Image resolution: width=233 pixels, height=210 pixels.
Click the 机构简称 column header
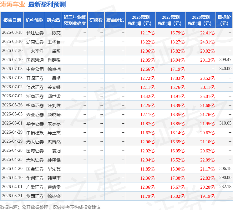point(34,20)
